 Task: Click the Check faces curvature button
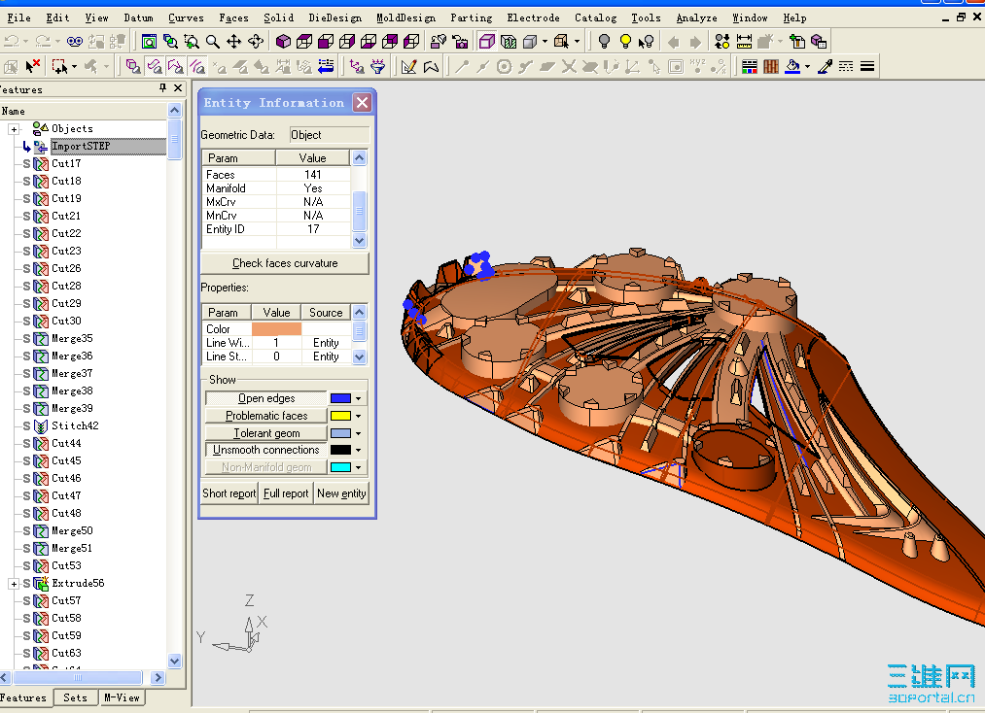coord(284,263)
